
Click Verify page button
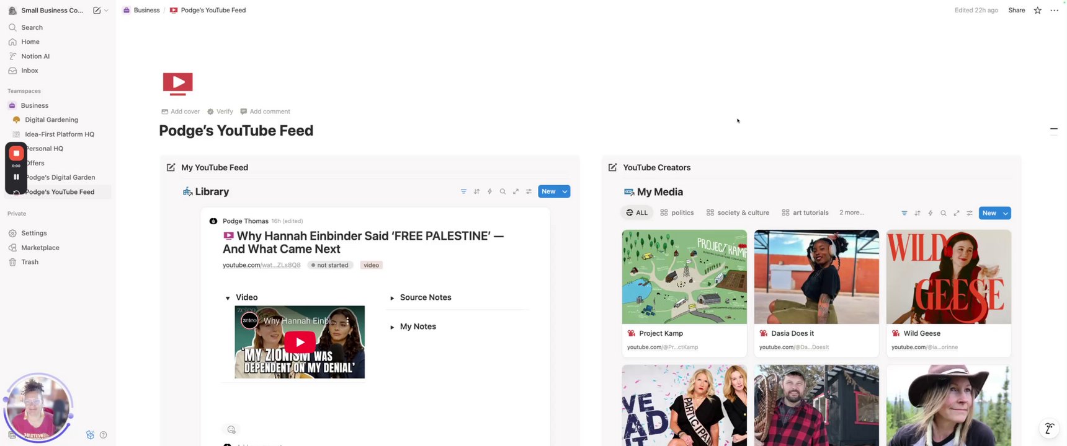pyautogui.click(x=220, y=111)
